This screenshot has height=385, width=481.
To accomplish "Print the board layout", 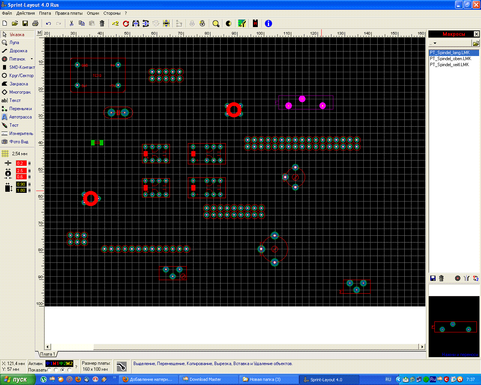I will (x=35, y=23).
